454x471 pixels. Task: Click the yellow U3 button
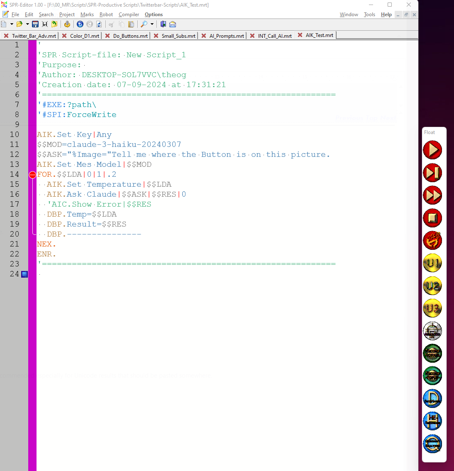pyautogui.click(x=432, y=308)
